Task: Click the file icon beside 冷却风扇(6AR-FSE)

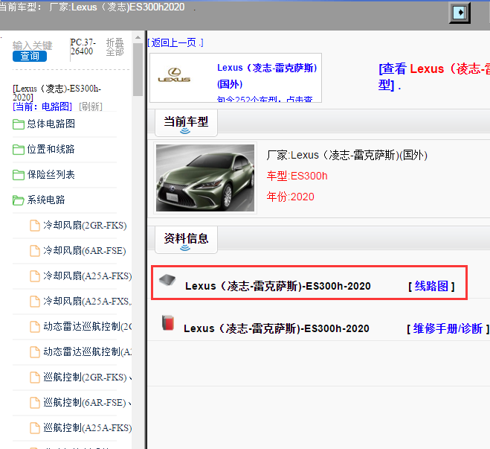Action: [x=35, y=251]
